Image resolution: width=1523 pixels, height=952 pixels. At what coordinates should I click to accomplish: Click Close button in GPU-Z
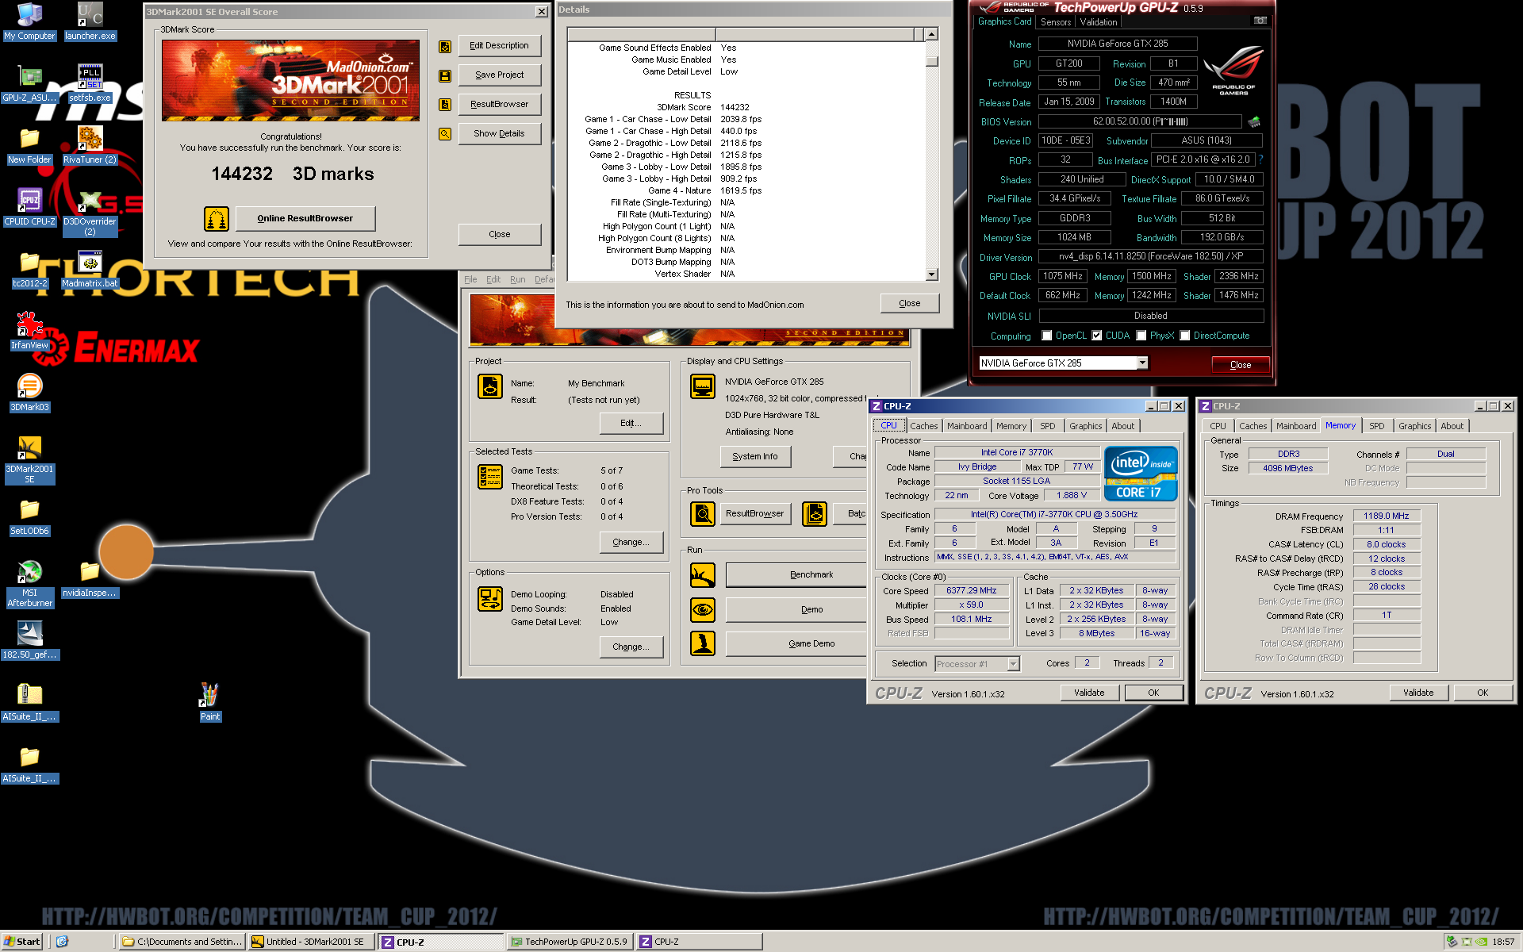coord(1240,365)
